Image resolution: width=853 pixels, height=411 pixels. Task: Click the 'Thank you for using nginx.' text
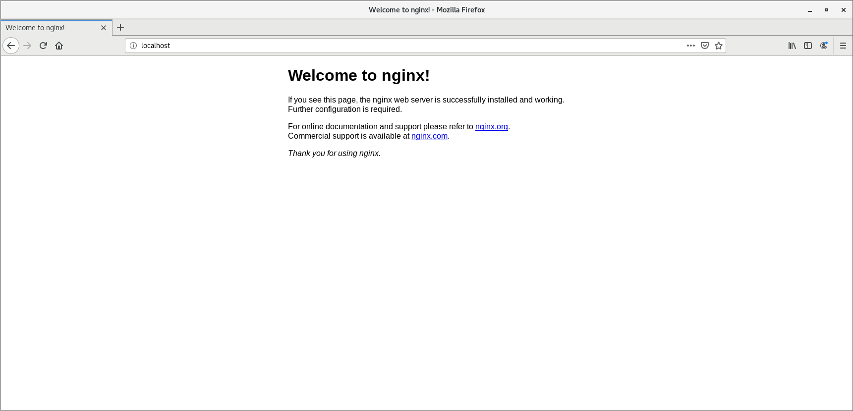334,154
